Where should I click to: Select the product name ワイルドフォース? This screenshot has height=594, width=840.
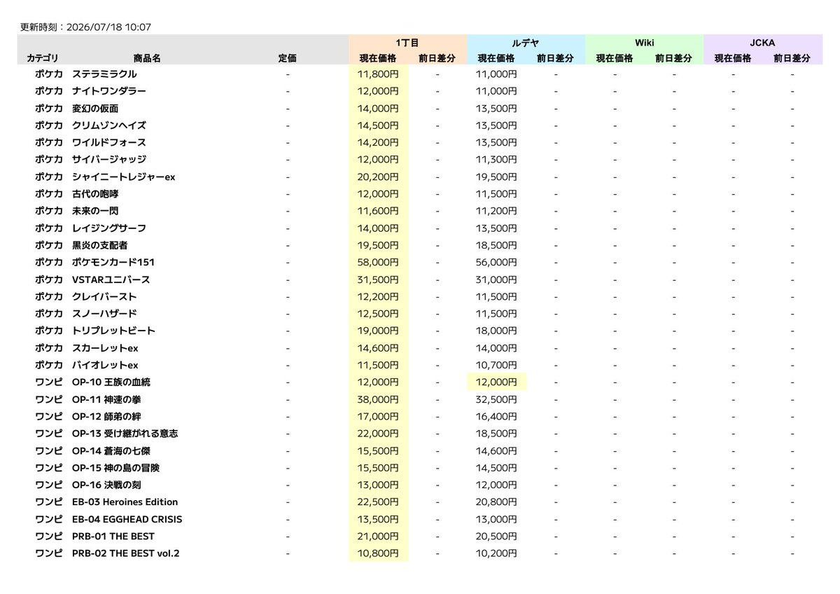coord(109,142)
